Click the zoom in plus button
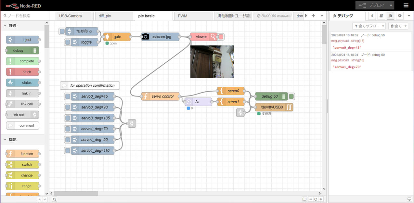Screen dimensions: 414x203 (321, 199)
